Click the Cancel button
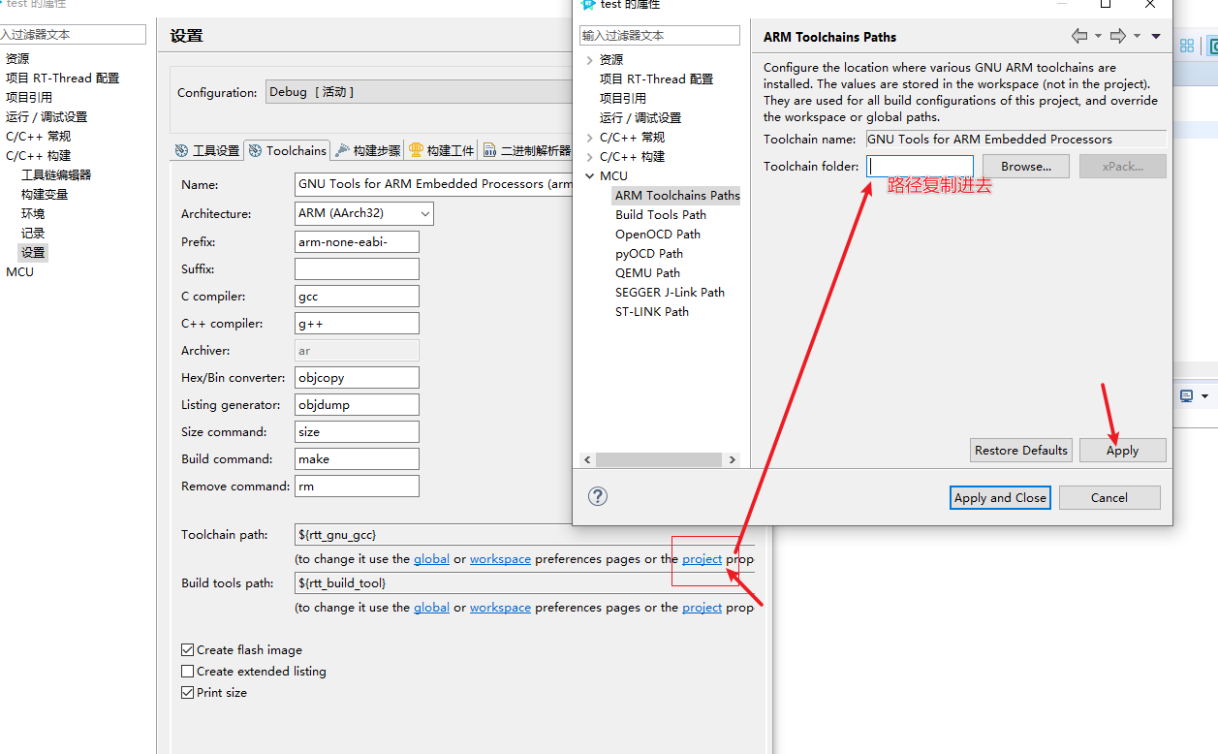The width and height of the screenshot is (1218, 754). (x=1109, y=497)
